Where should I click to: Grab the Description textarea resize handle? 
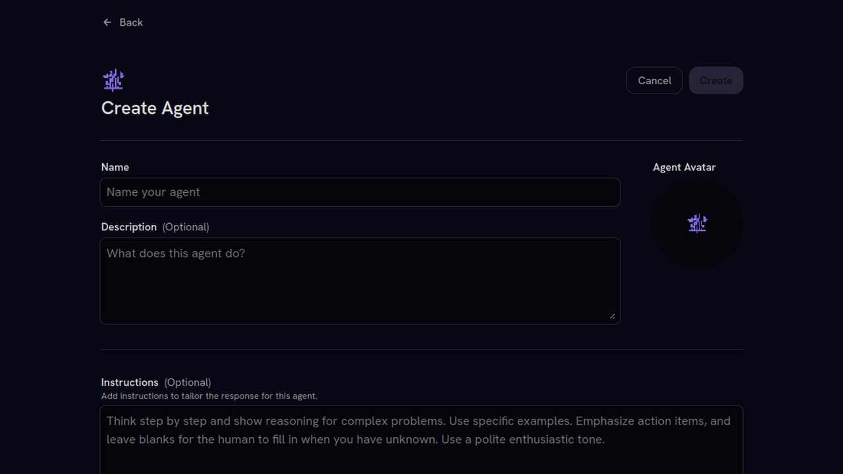[612, 317]
